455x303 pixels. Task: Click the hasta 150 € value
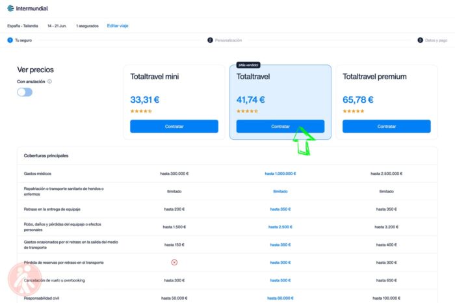click(174, 244)
